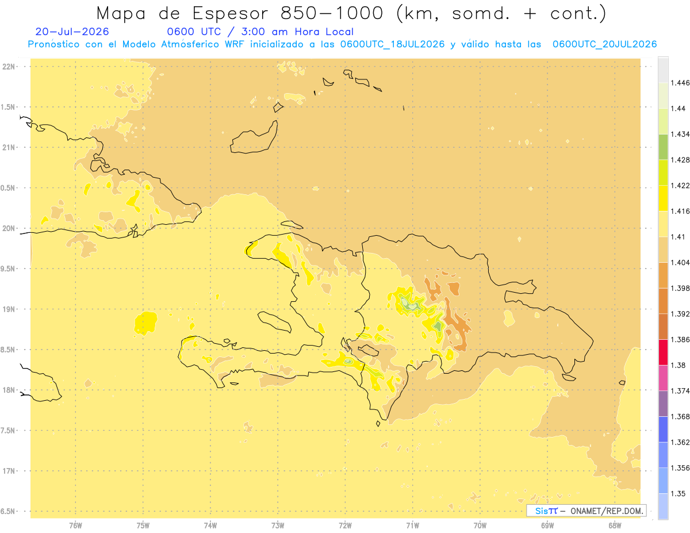Screen dimensions: 690x533
Task: Click the longitude label '75W'
Action: 143,525
